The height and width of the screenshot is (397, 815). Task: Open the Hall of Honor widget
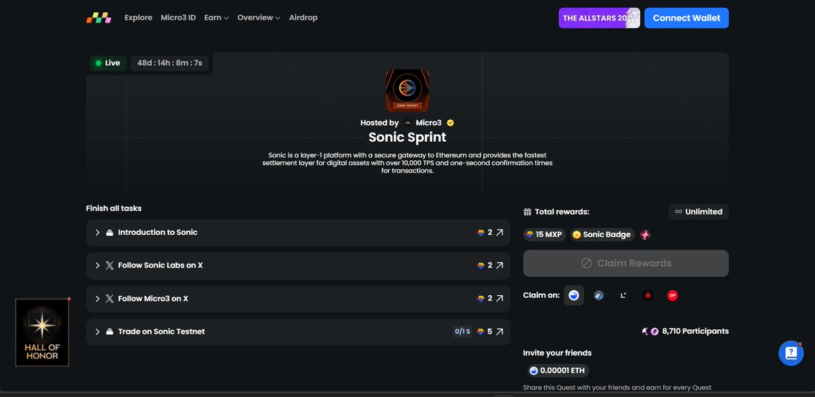[42, 333]
